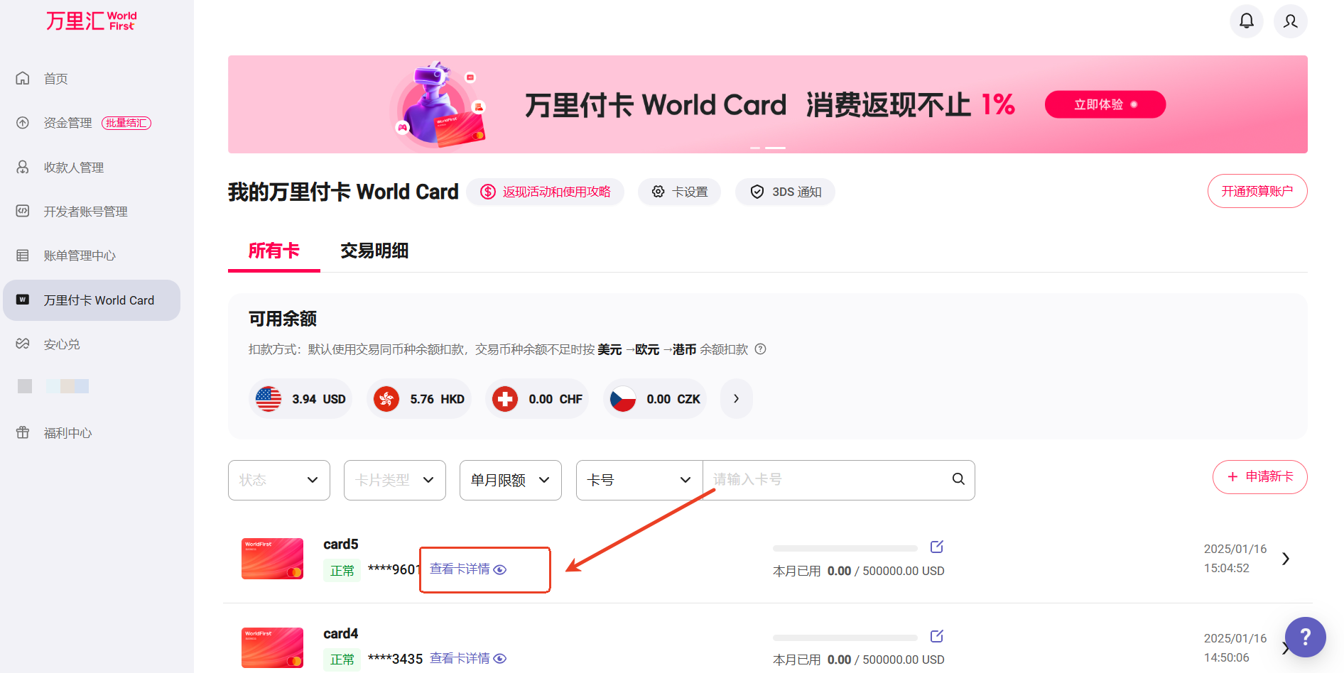
Task: Open 资金管理 in sidebar
Action: point(68,123)
